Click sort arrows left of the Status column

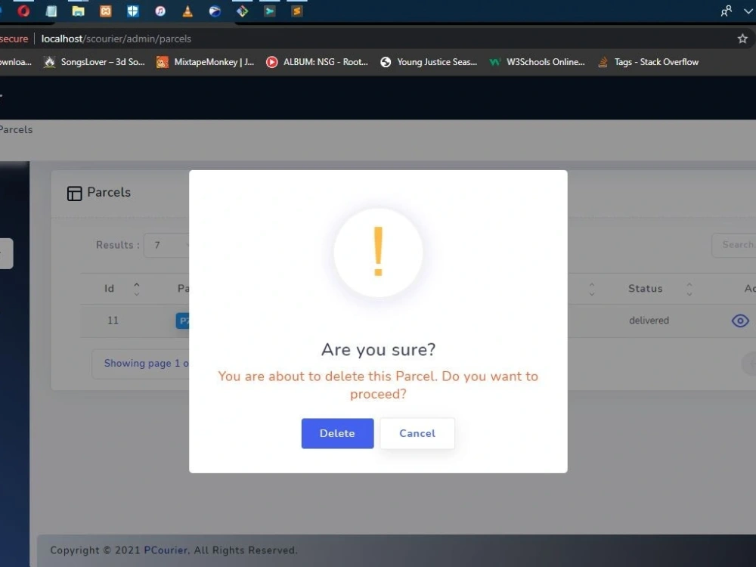click(x=592, y=289)
